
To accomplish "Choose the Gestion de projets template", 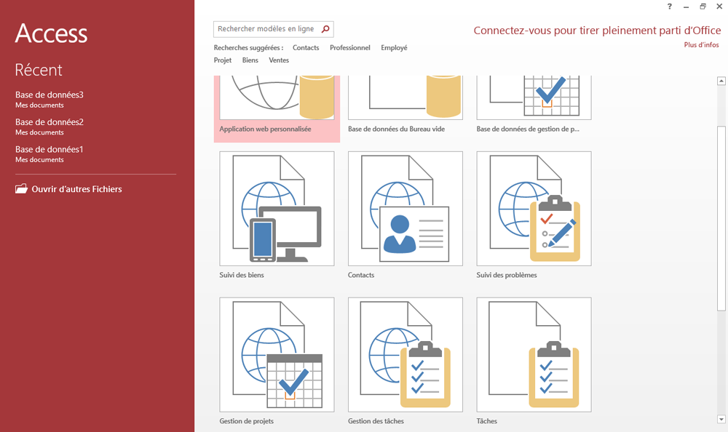I will [x=277, y=354].
